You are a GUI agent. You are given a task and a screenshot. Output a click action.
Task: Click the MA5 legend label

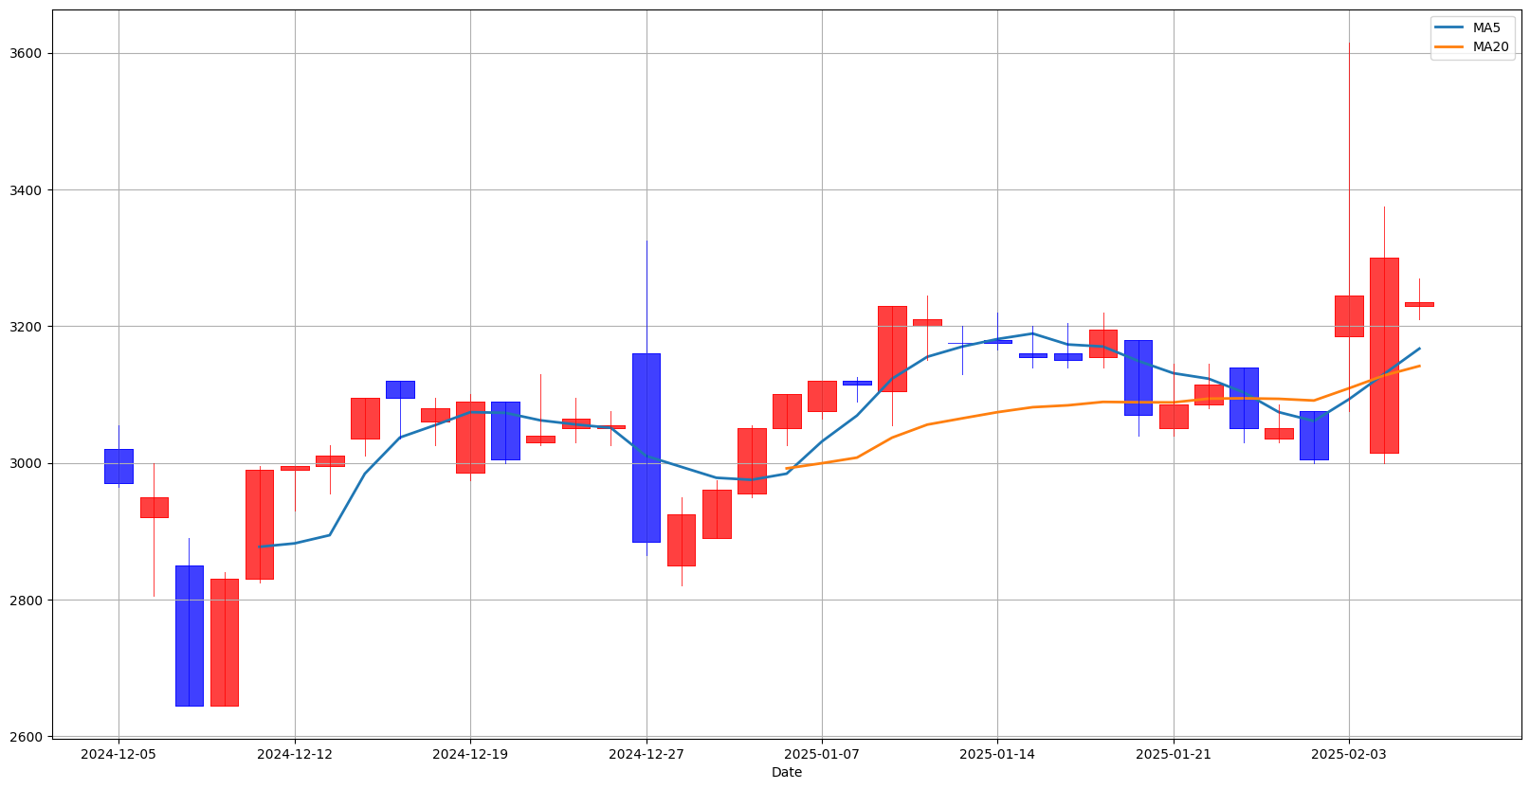[x=1486, y=28]
